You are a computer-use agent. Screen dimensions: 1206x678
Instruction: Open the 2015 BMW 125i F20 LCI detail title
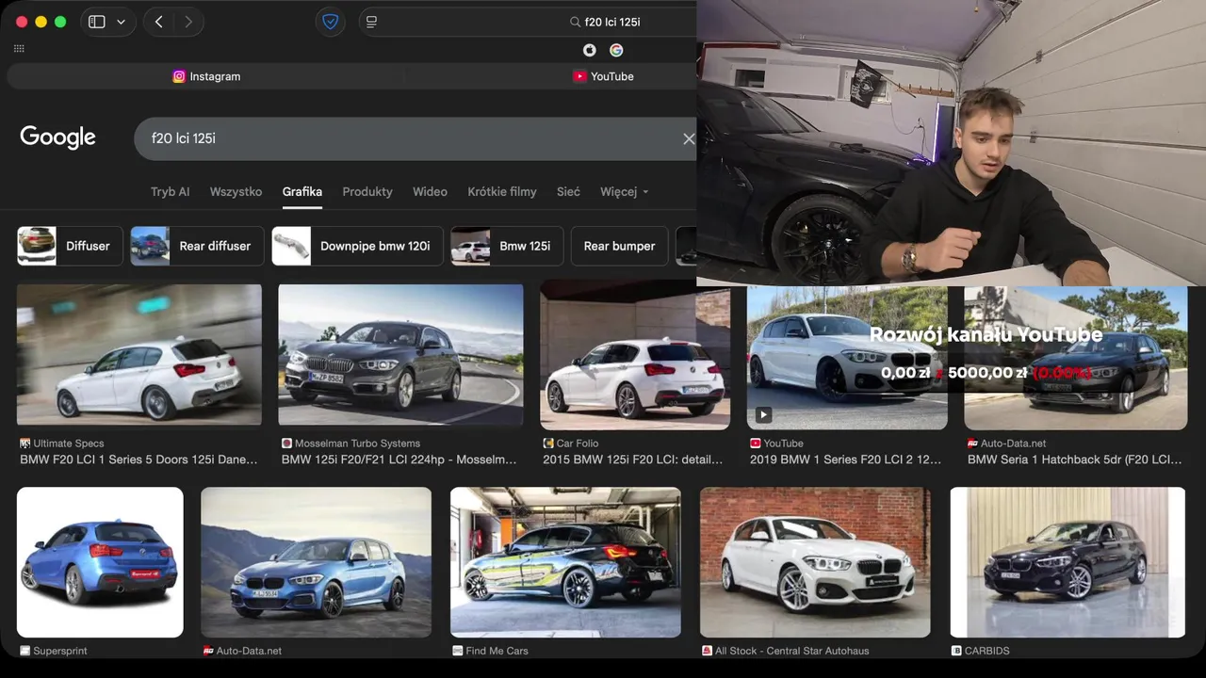pyautogui.click(x=633, y=460)
